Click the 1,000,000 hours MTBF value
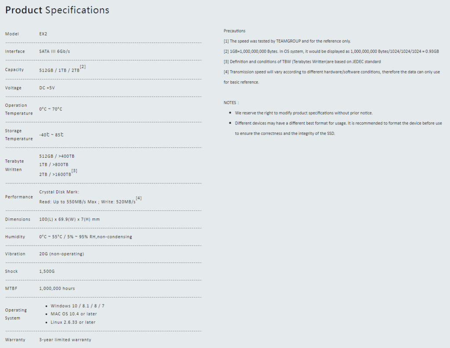The height and width of the screenshot is (348, 450). 57,289
